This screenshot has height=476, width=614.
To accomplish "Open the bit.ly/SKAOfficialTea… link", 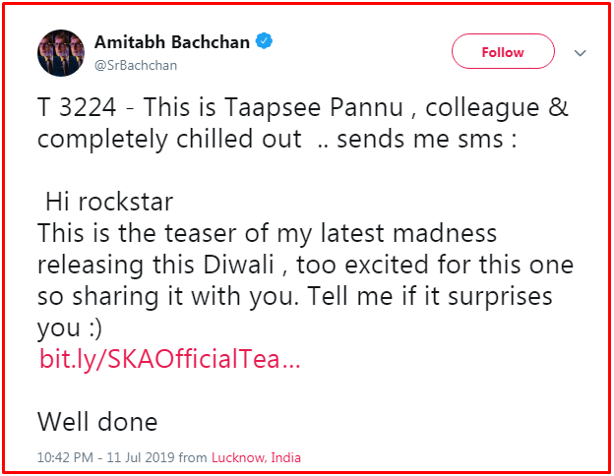I will [x=169, y=359].
